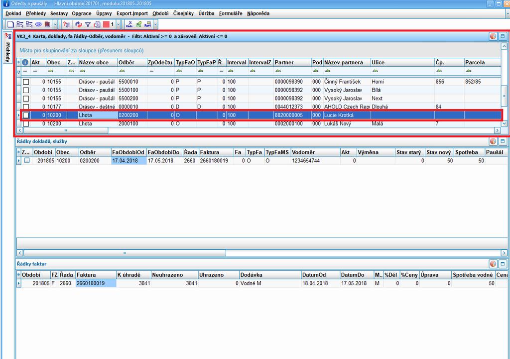This screenshot has width=510, height=359.
Task: Click the red question mark toolbar icon
Action: (66, 24)
